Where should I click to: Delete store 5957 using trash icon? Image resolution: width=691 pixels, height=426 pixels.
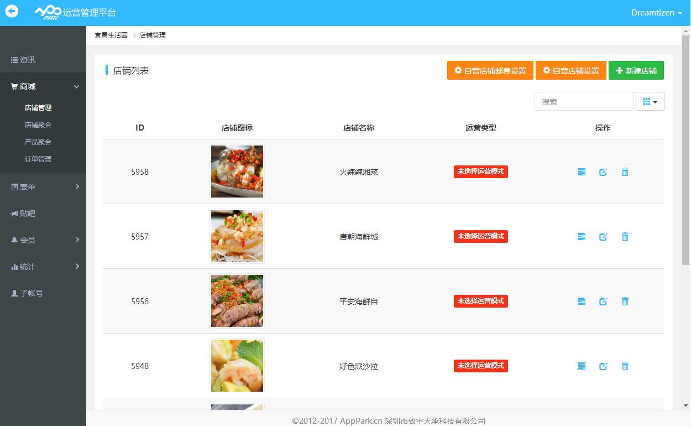(x=625, y=237)
